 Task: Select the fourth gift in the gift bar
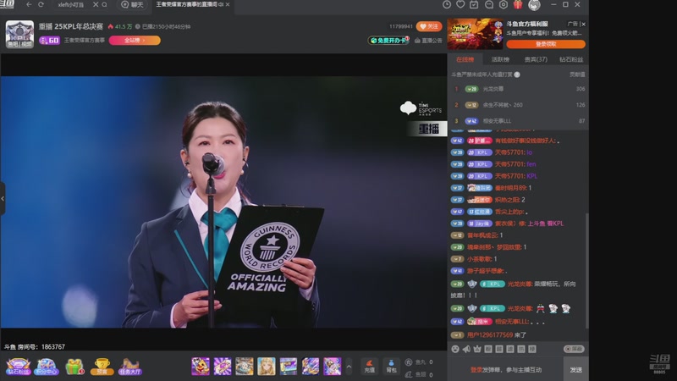pyautogui.click(x=267, y=367)
